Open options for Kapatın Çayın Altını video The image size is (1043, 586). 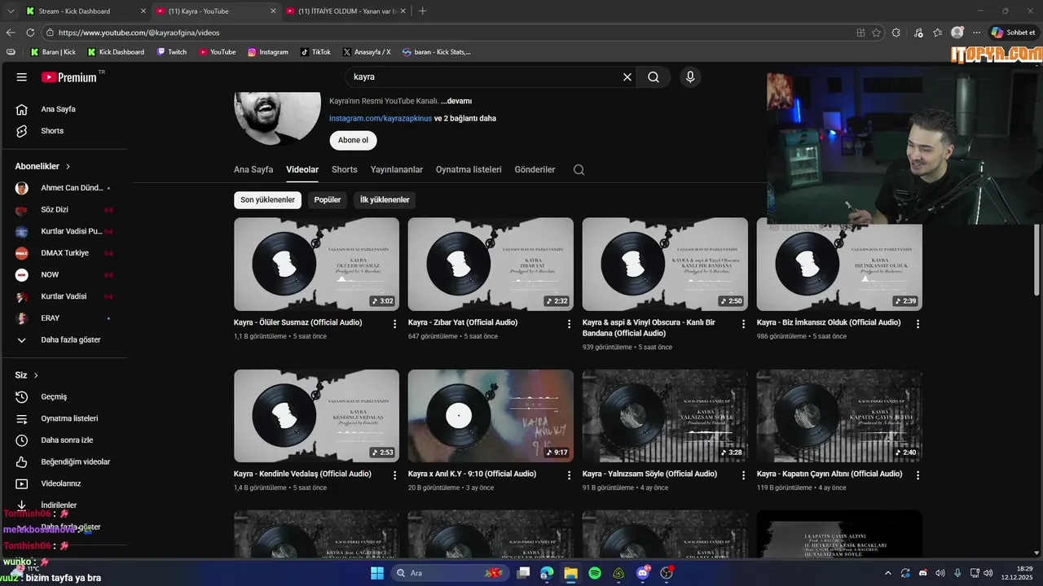point(918,475)
